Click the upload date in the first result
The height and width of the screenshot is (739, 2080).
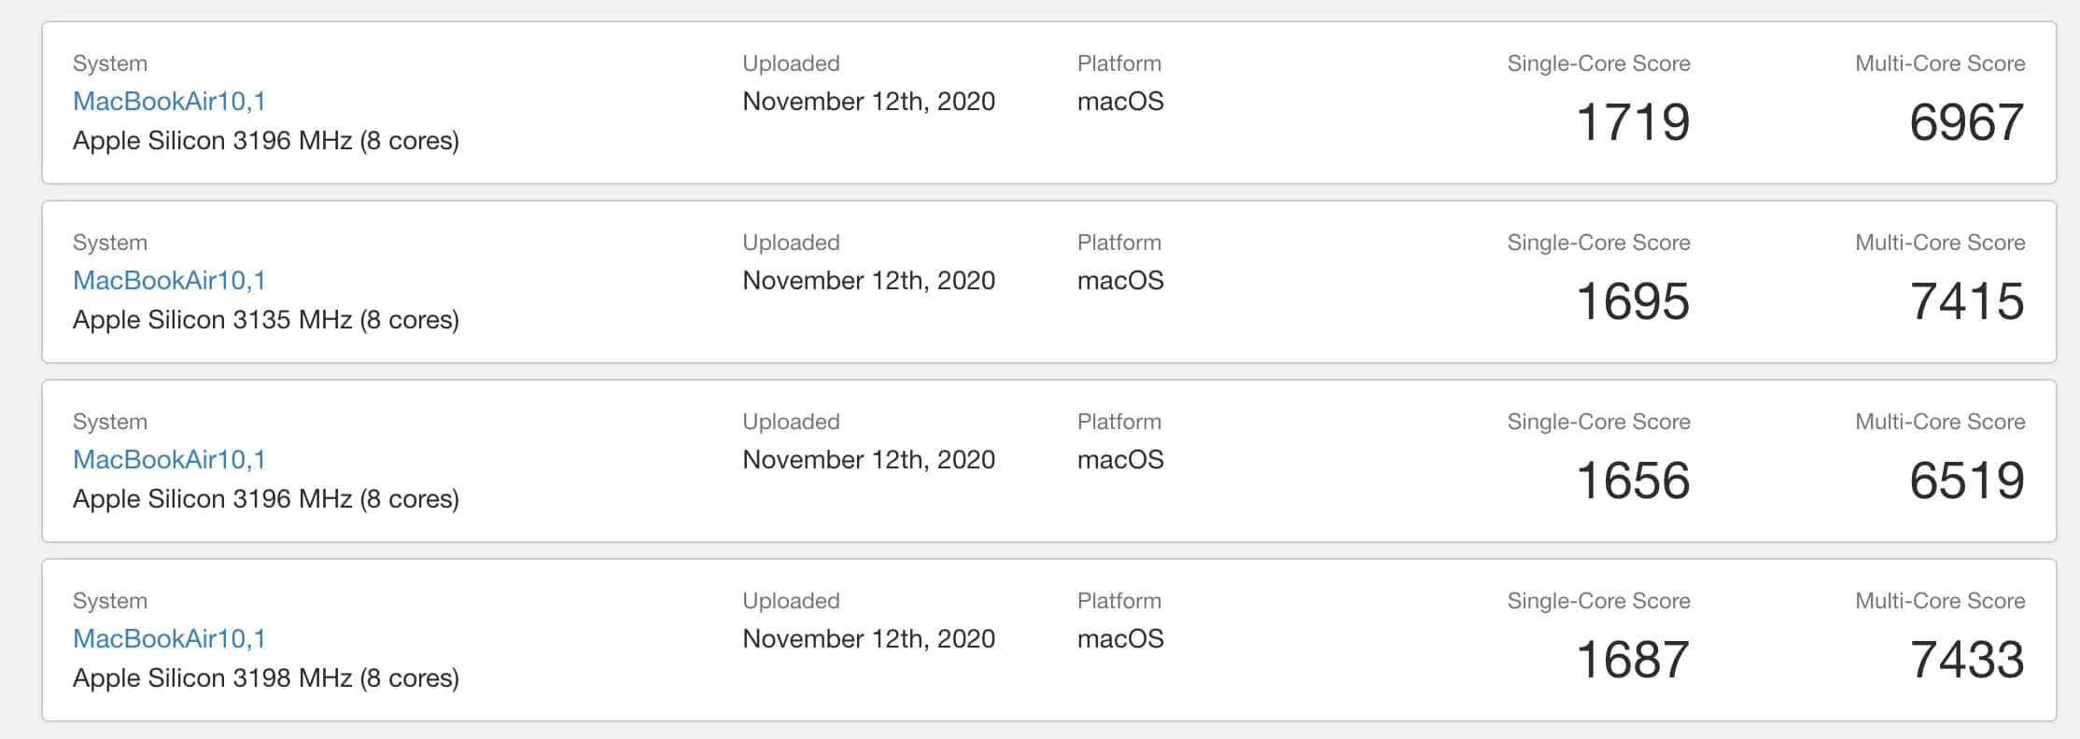click(x=868, y=102)
